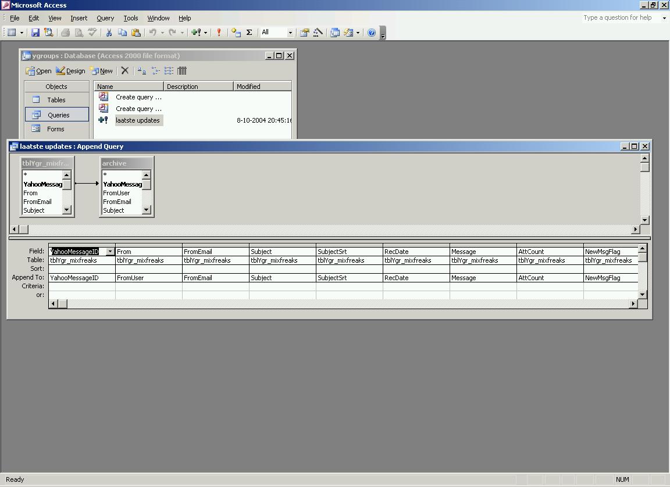Open the Top Values 'All' combo box
Viewport: 670px width, 487px height.
click(277, 33)
